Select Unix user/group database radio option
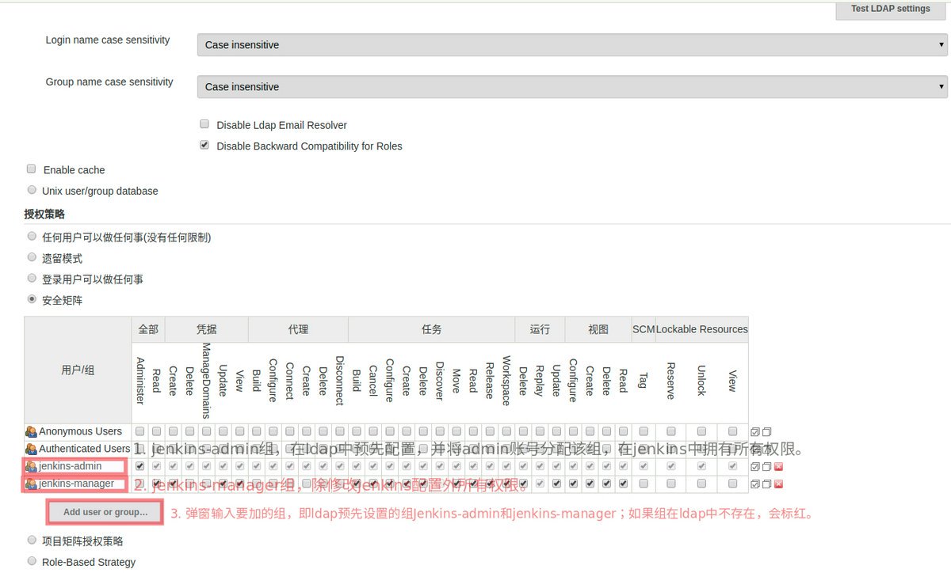951x573 pixels. 32,190
